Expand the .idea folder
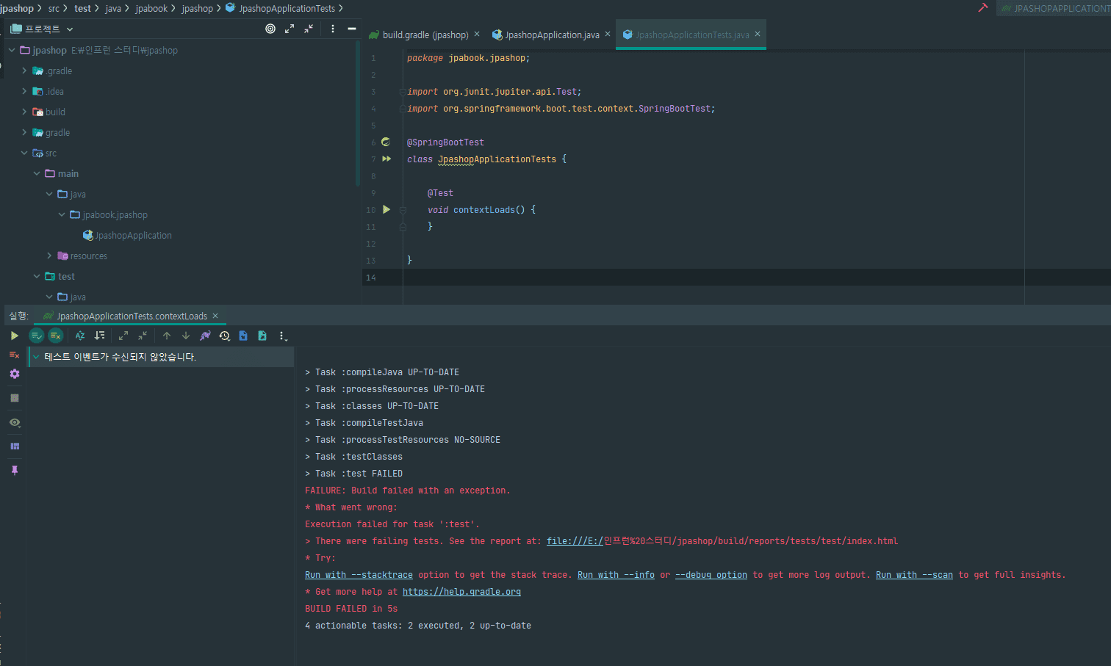 (24, 91)
